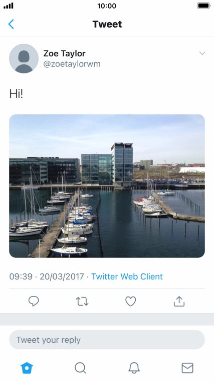Open the Search tab
This screenshot has width=214, height=382.
tap(80, 367)
